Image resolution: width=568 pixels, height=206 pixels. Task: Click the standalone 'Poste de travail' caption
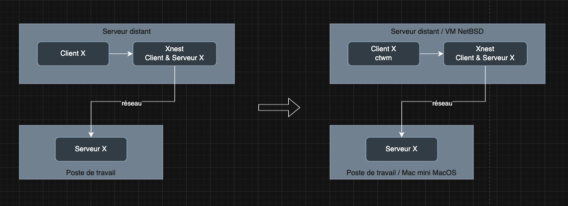pyautogui.click(x=94, y=173)
